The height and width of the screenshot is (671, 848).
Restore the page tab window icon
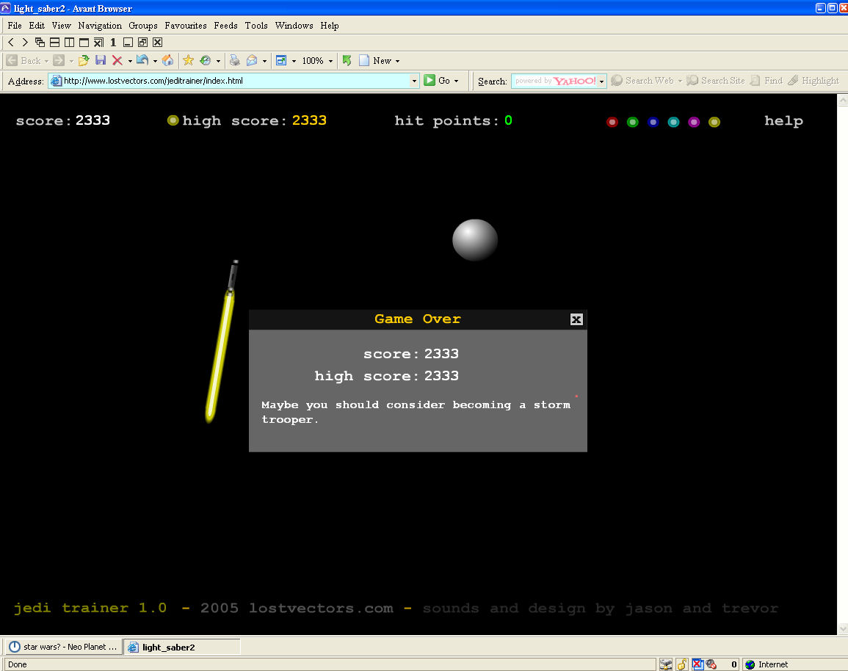tap(142, 42)
